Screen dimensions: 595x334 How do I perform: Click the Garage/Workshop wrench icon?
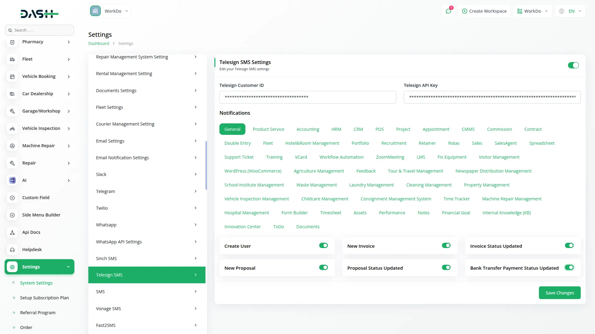[x=12, y=111]
